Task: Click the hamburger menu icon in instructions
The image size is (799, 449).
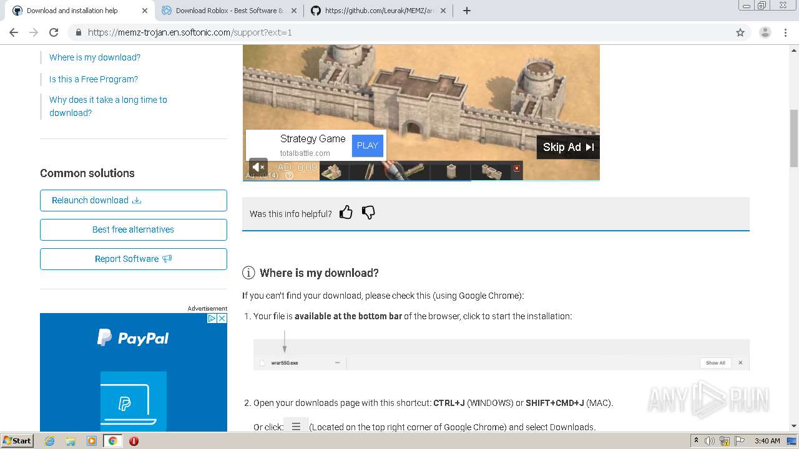Action: pyautogui.click(x=296, y=427)
